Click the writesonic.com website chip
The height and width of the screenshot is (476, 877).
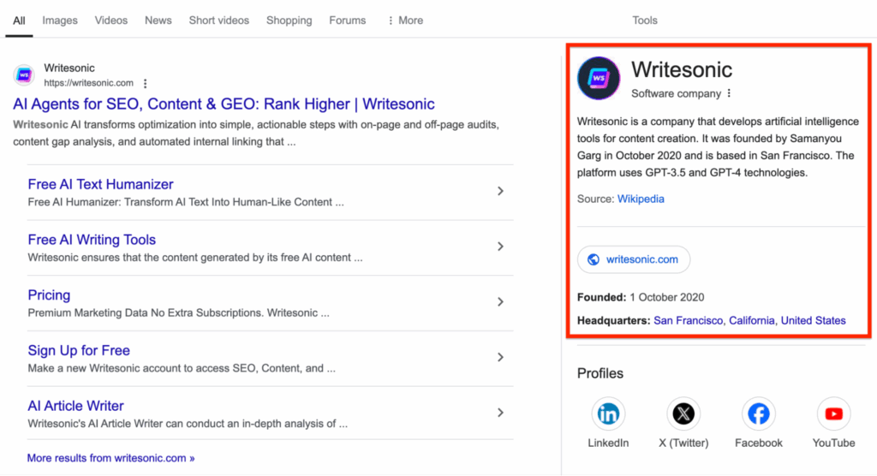634,259
